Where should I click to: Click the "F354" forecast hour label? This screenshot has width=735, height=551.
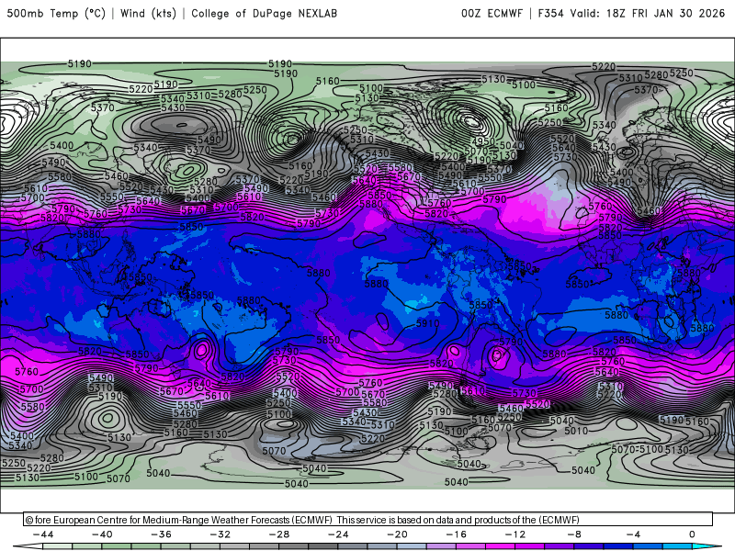pyautogui.click(x=550, y=13)
